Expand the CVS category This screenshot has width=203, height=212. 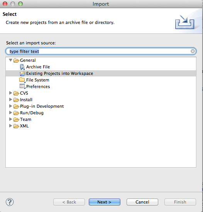pos(10,93)
